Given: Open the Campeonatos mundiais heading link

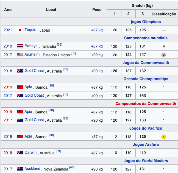Looking at the screenshot, I should point(146,38).
